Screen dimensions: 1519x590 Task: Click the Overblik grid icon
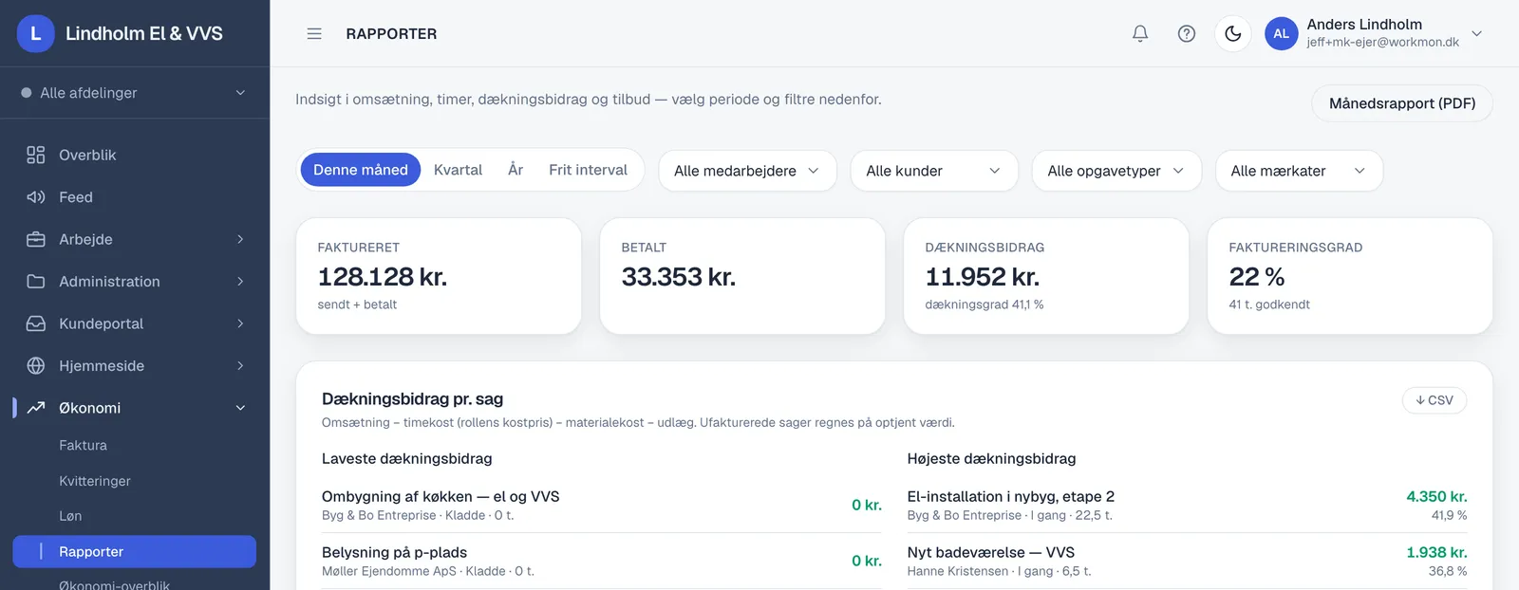pos(36,155)
